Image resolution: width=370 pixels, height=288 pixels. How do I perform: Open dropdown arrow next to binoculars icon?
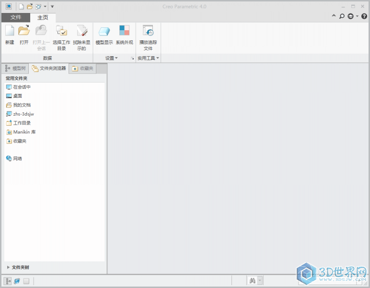[x=260, y=281]
